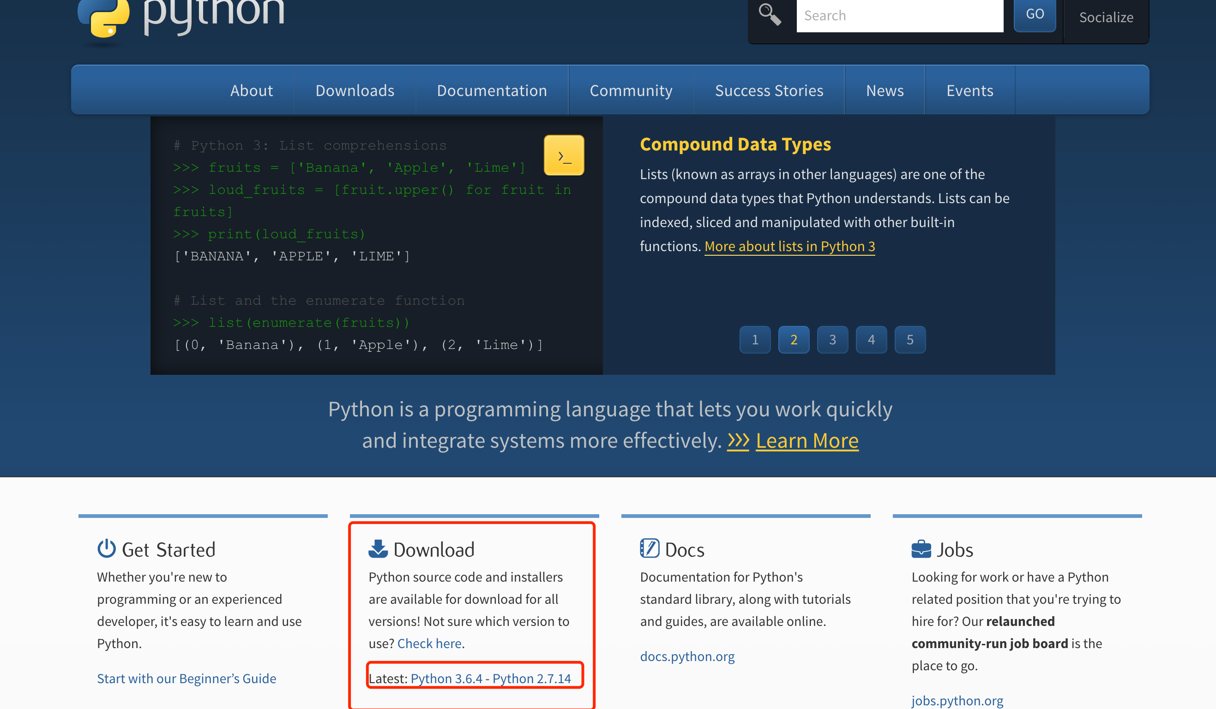Click the Compound Data Types heading
1216x709 pixels.
(735, 144)
